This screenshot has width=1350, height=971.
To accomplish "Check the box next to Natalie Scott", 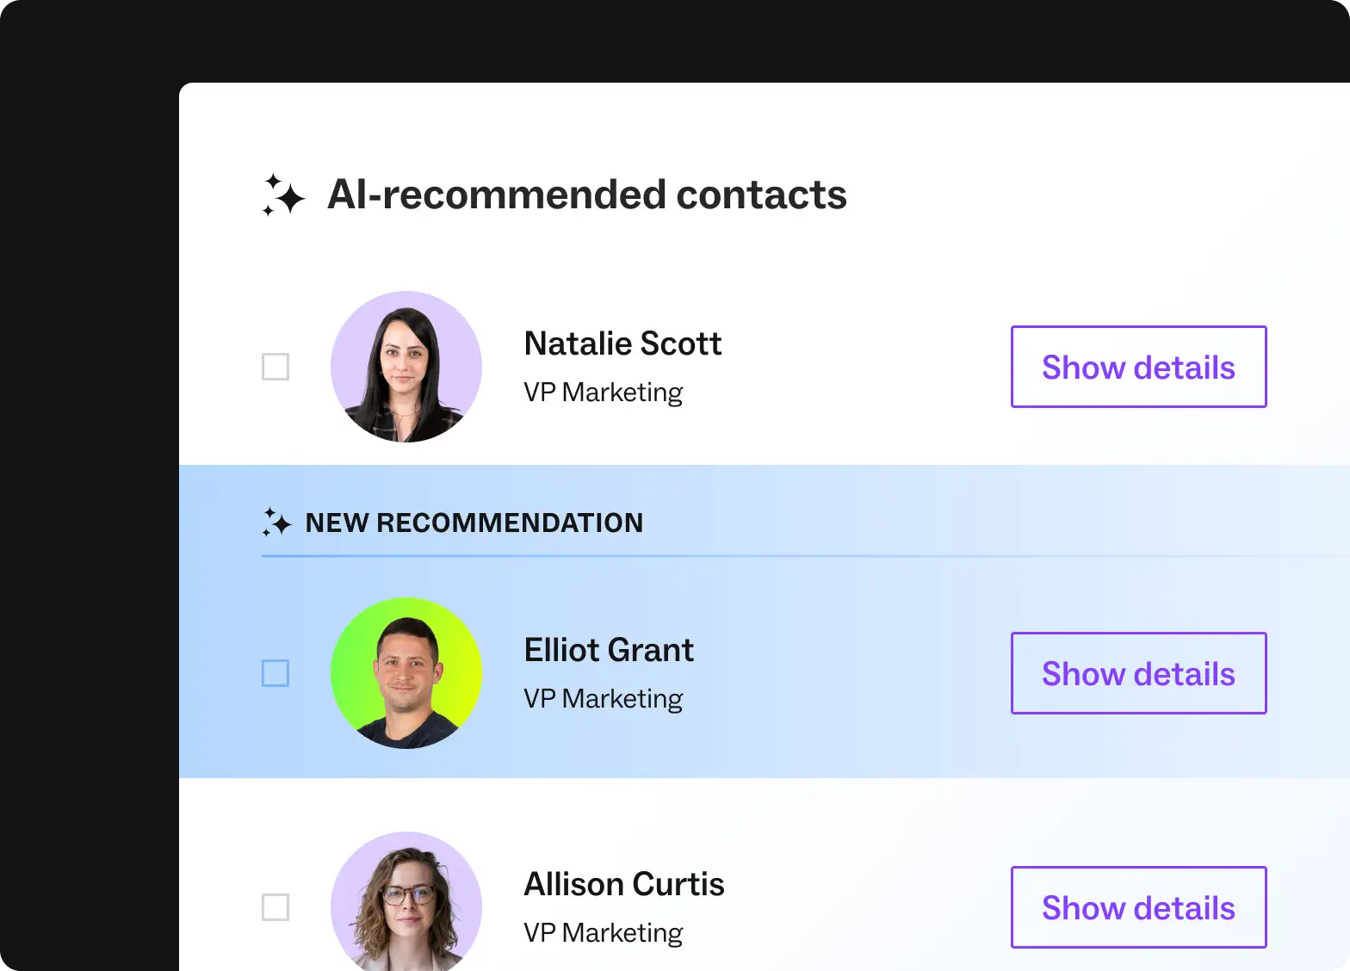I will [x=276, y=367].
